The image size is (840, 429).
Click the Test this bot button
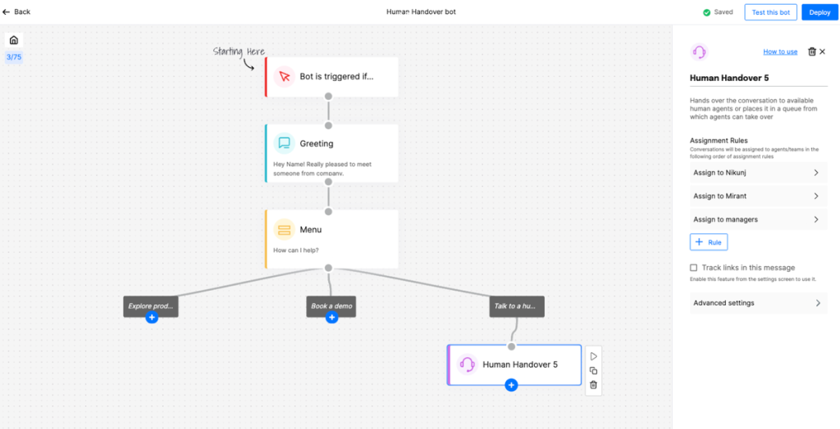tap(770, 12)
